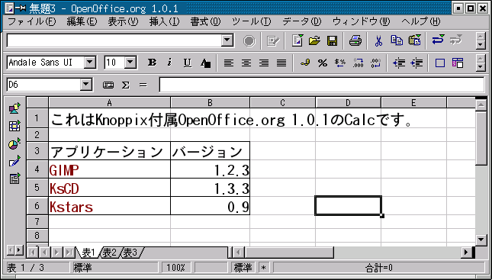Viewport: 492px width, 280px height.
Task: Apply percent number format icon
Action: (322, 63)
